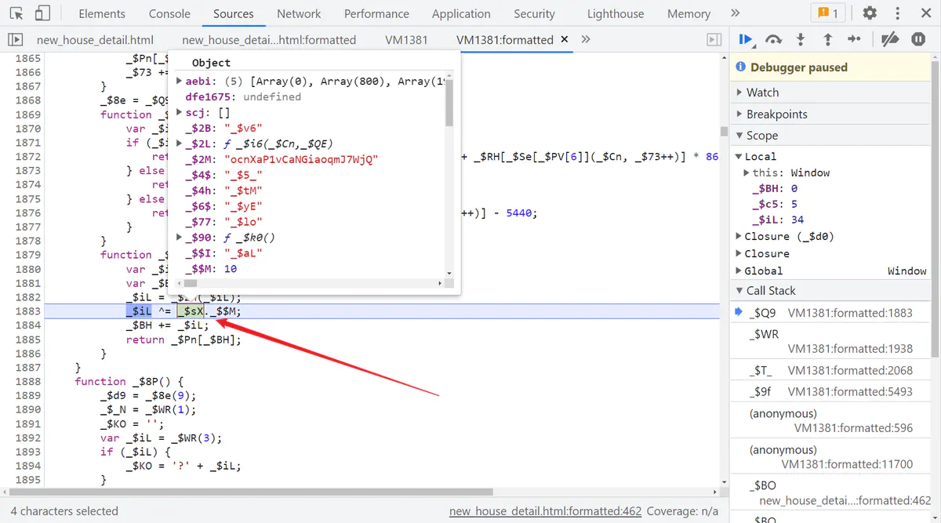Toggle the device toolbar icon
Viewport: 941px width, 523px height.
coord(42,13)
